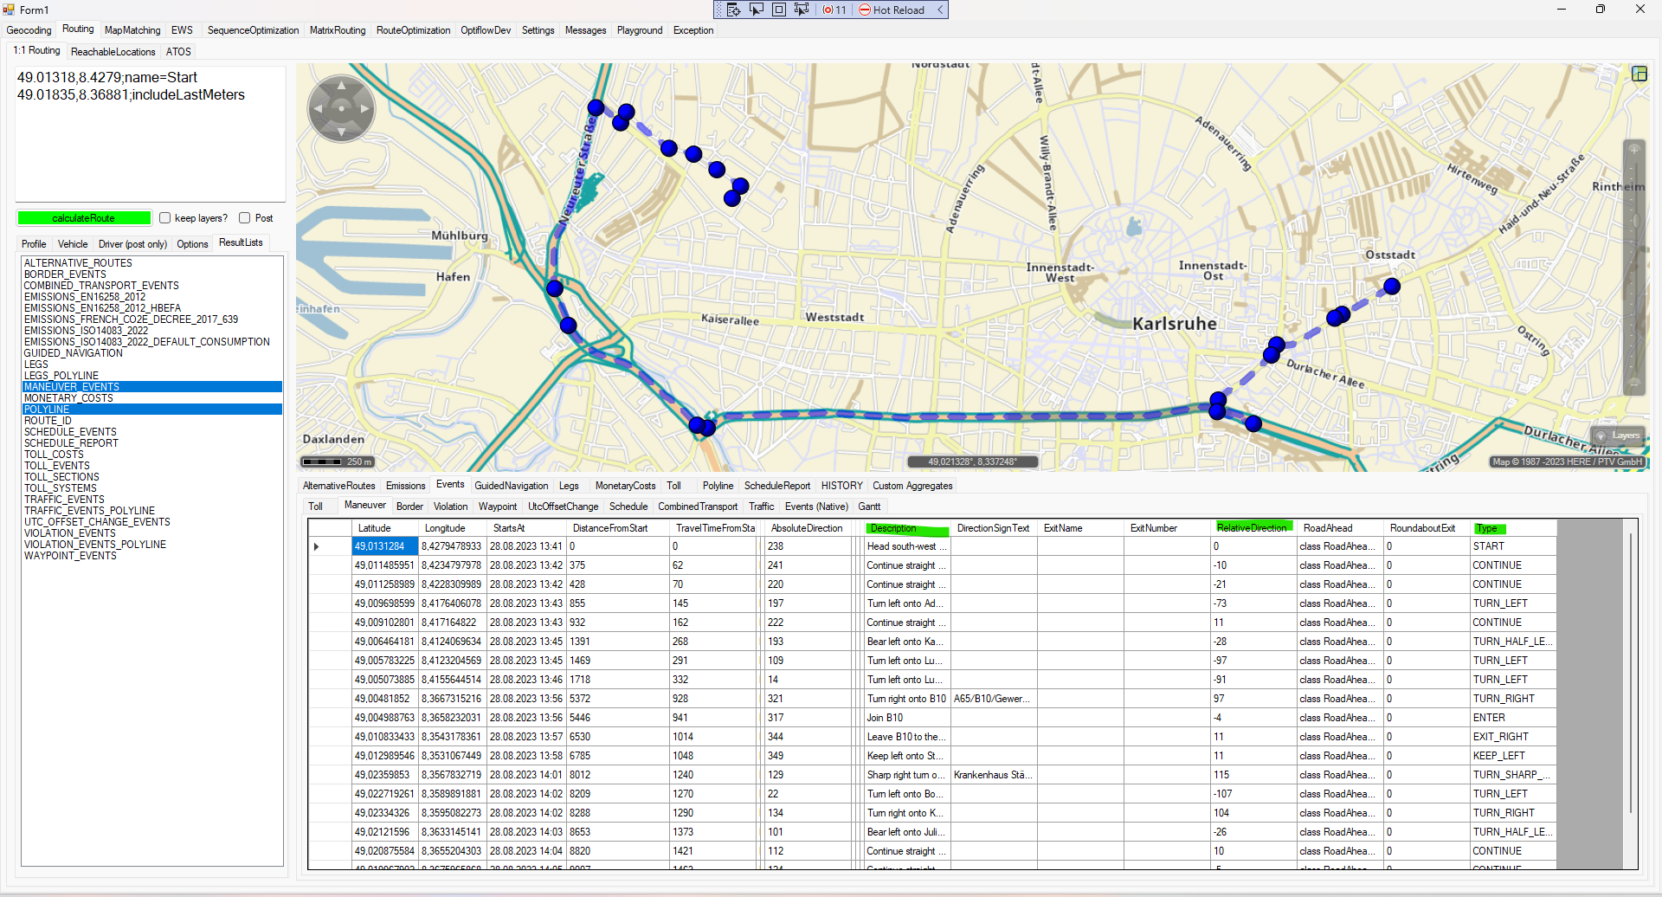Viewport: 1662px width, 897px height.
Task: Select the first row header arrow in grid
Action: (x=317, y=546)
